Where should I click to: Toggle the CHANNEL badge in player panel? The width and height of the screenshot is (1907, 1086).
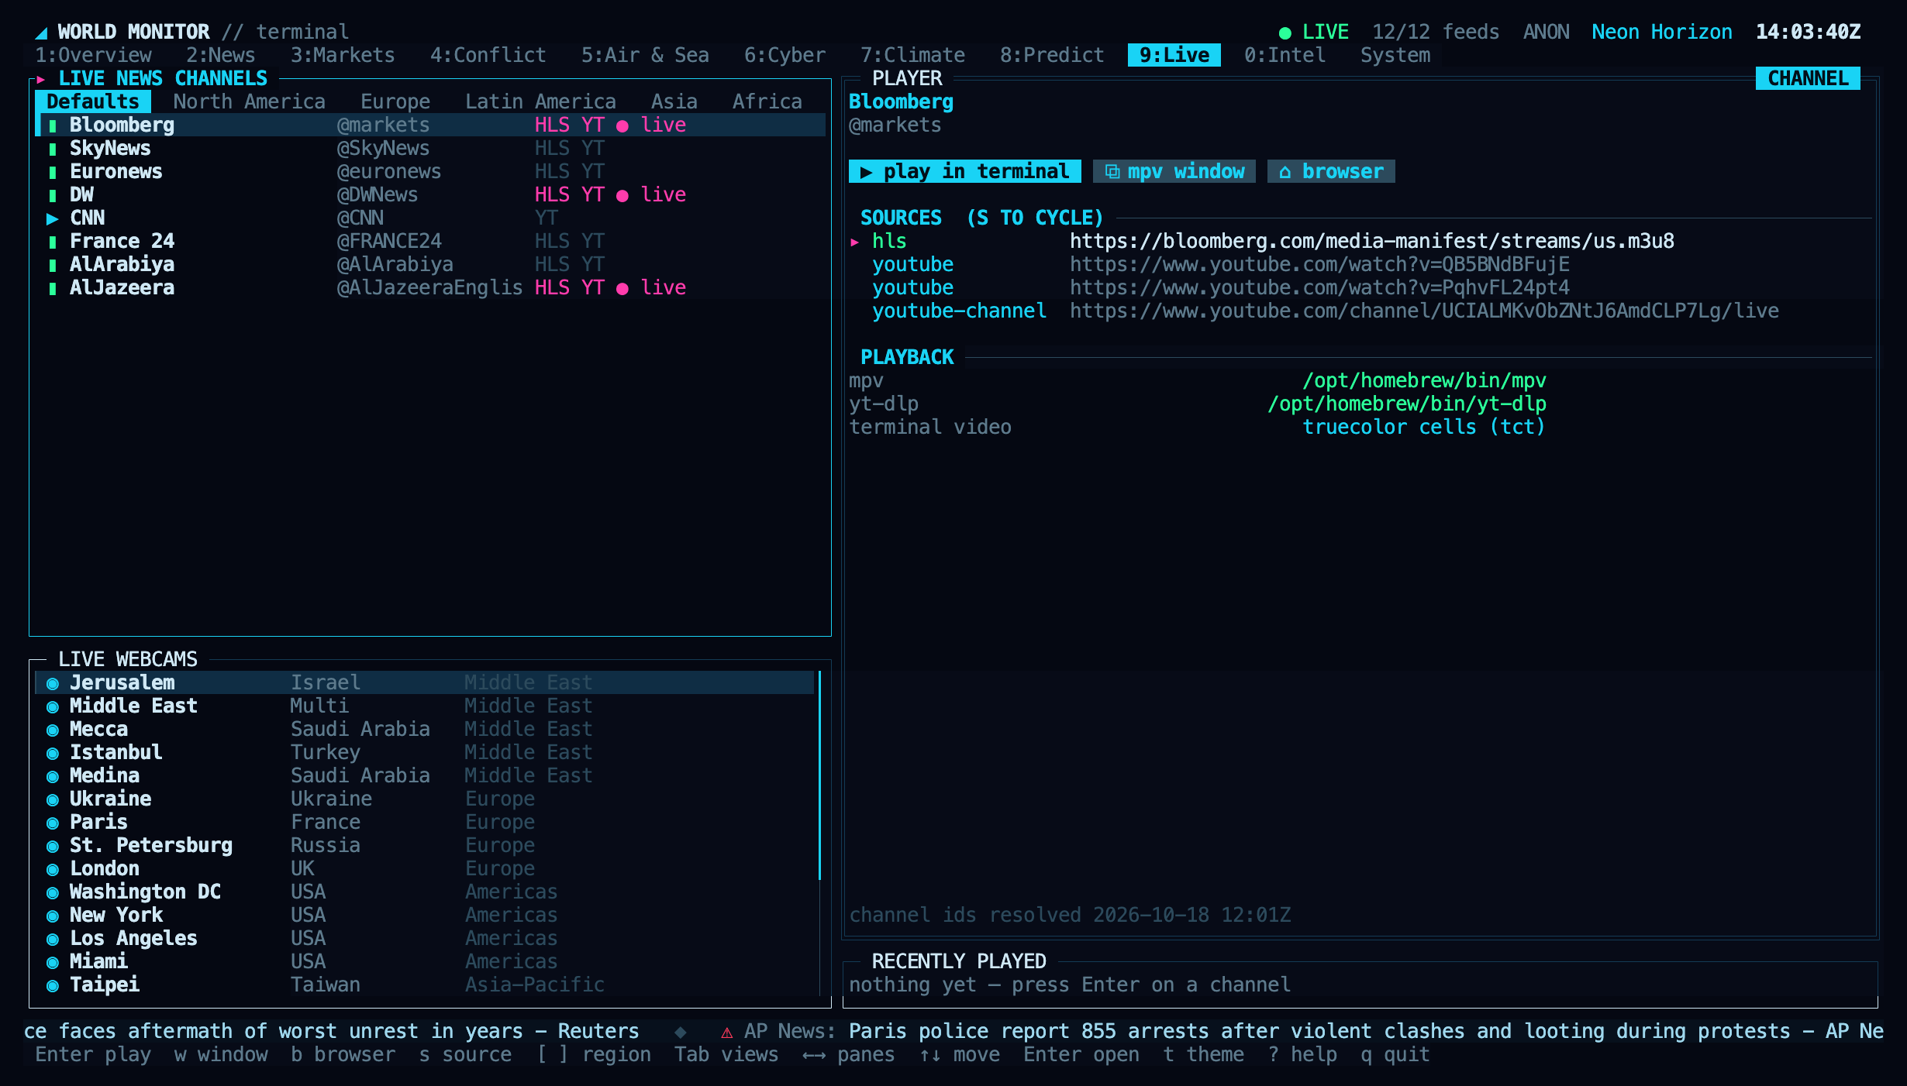(x=1808, y=78)
